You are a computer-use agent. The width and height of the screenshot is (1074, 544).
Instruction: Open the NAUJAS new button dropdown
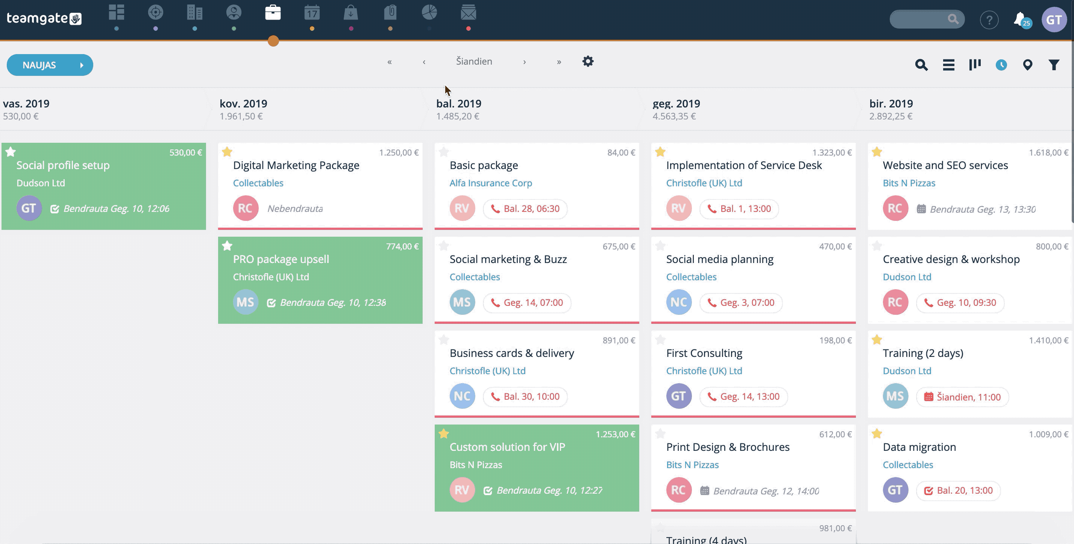click(x=50, y=65)
